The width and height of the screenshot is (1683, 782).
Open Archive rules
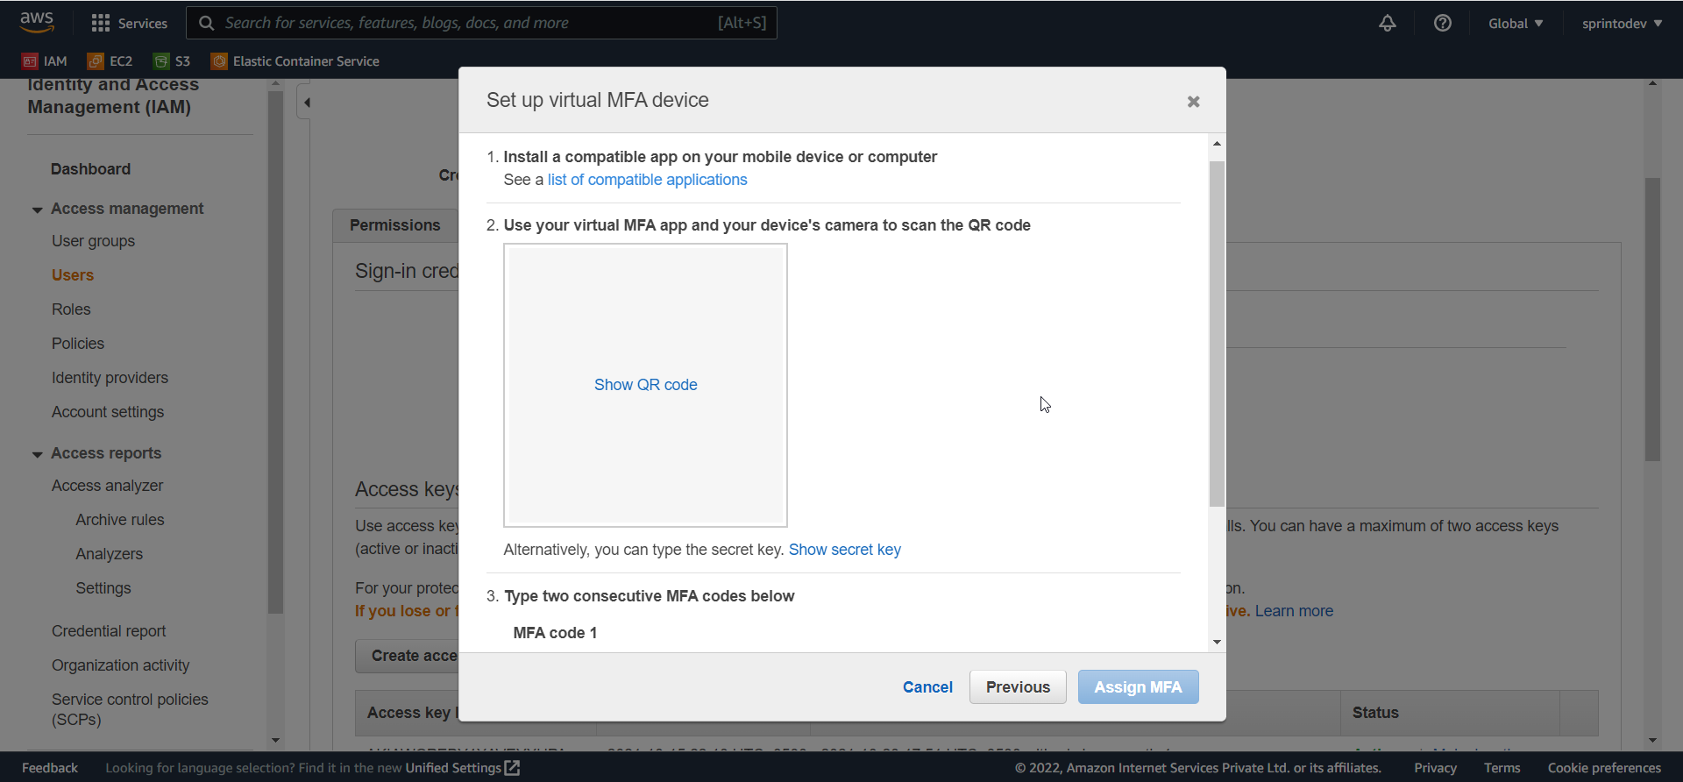point(120,520)
